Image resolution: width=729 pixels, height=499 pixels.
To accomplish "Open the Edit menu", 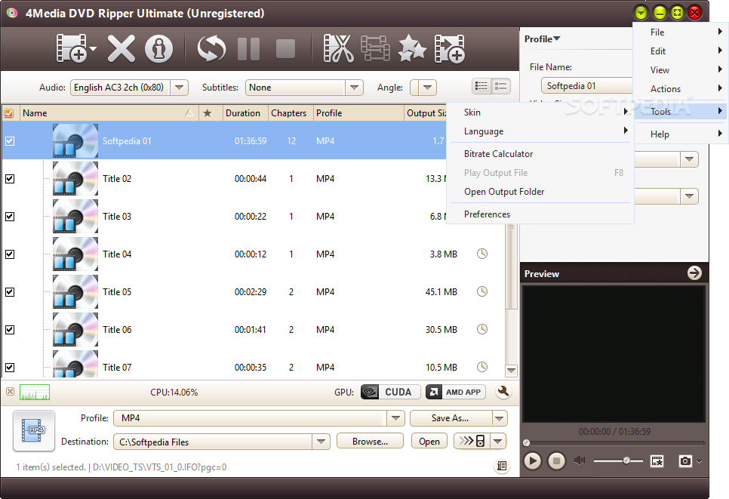I will click(681, 51).
